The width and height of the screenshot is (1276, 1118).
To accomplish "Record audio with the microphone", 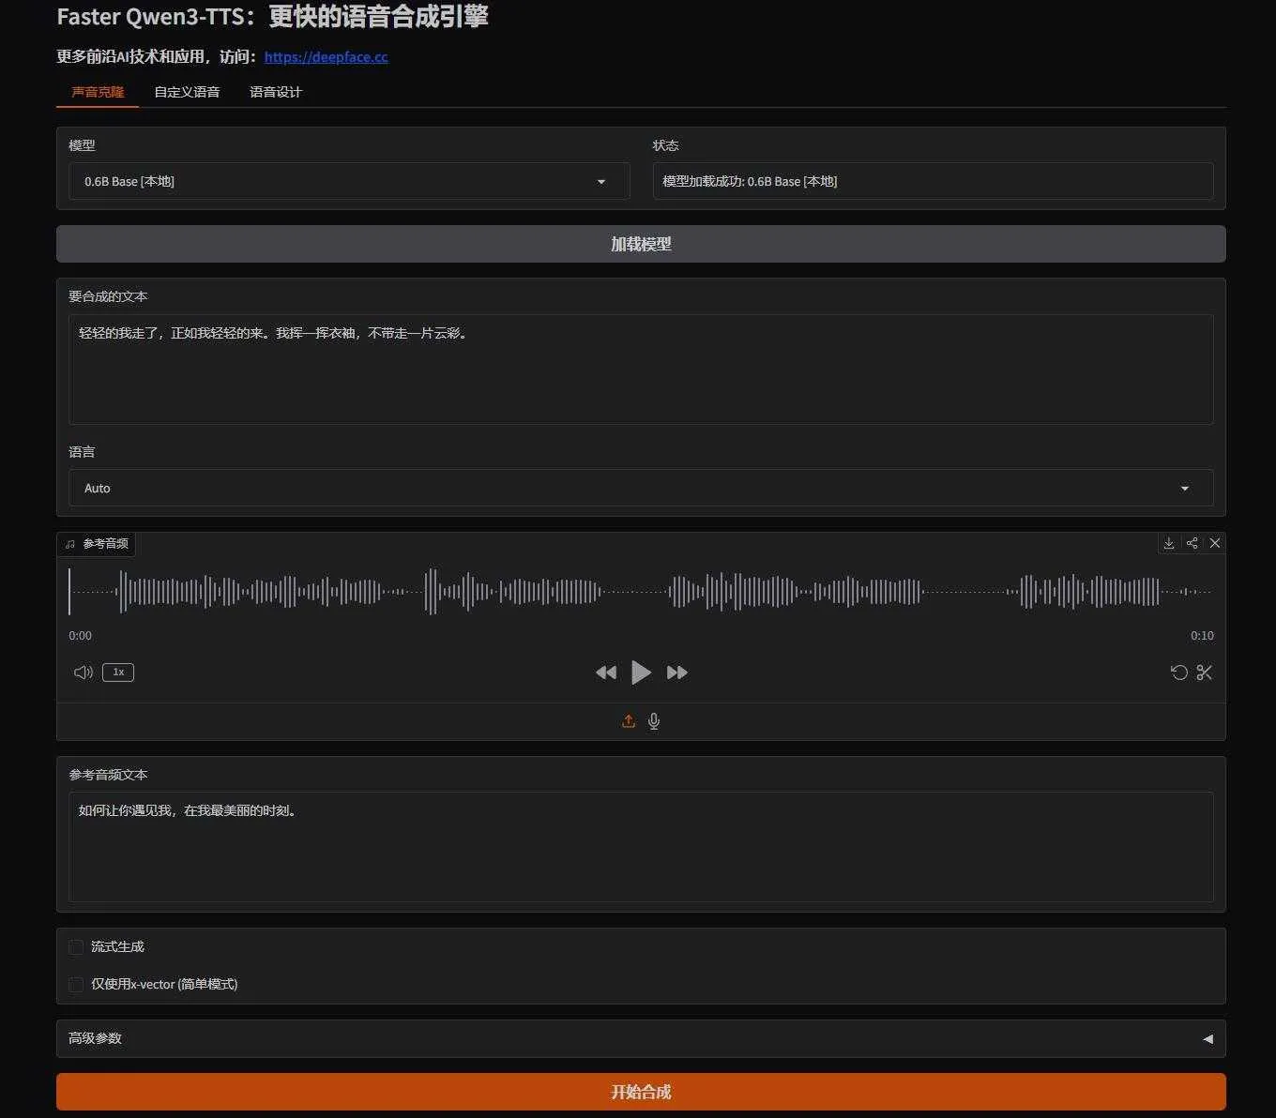I will tap(653, 720).
